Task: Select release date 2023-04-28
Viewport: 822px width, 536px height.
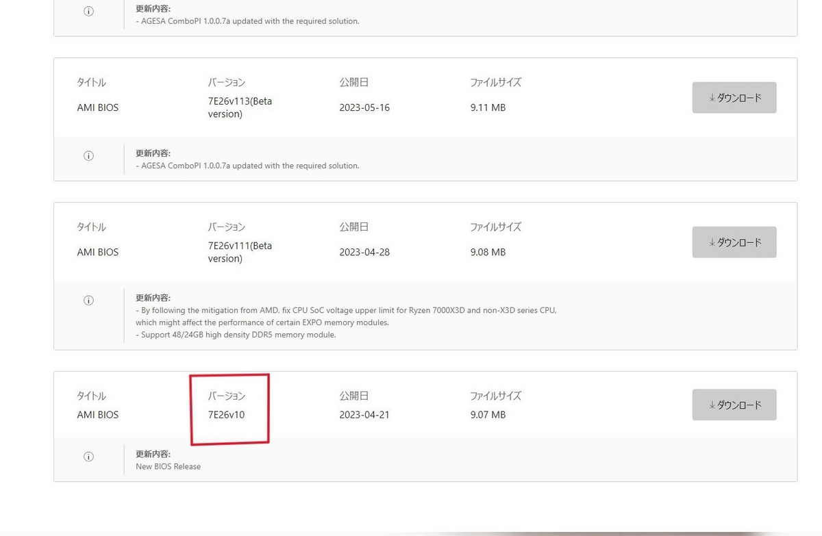Action: click(x=364, y=252)
